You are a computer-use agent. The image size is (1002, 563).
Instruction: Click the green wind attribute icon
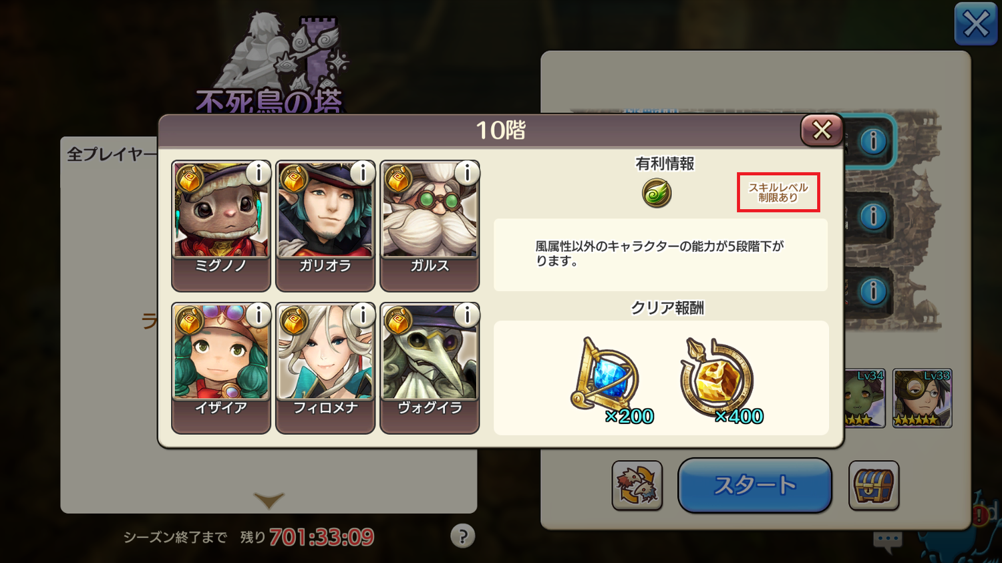[x=657, y=194]
